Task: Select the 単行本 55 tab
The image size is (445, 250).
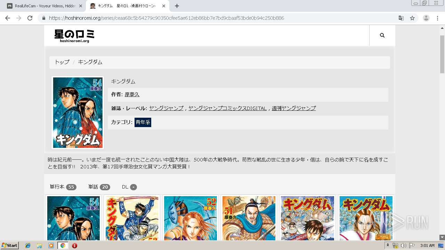Action: 63,187
